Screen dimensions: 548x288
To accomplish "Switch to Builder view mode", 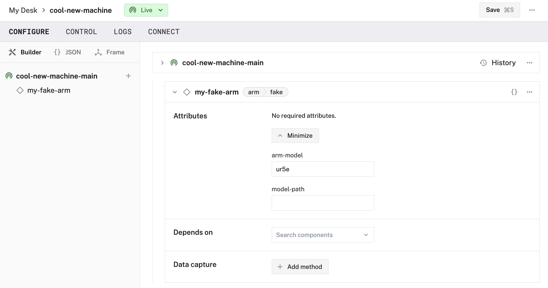I will tap(25, 52).
